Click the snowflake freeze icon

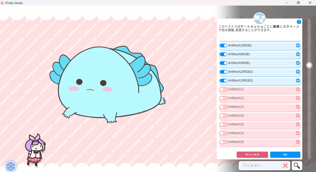[x=11, y=166]
